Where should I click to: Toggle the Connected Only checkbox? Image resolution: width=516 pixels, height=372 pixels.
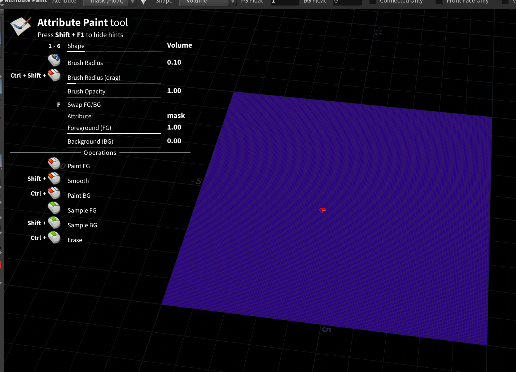pos(373,1)
